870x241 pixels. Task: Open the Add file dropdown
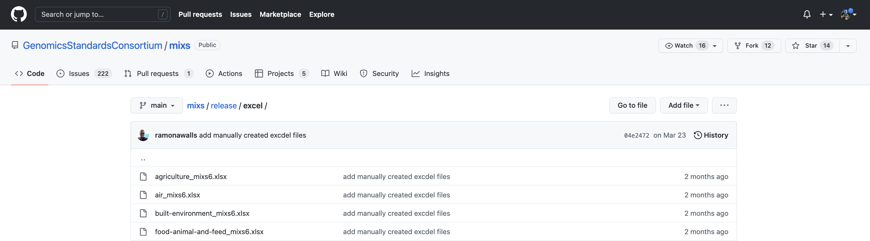pyautogui.click(x=684, y=105)
